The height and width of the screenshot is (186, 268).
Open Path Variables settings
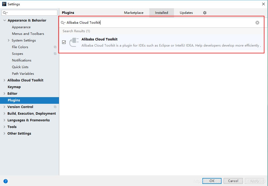(x=23, y=74)
